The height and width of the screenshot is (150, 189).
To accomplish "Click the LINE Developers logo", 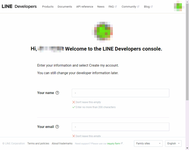I will click(19, 6).
